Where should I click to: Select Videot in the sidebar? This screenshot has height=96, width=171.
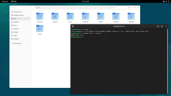pyautogui.click(x=20, y=35)
